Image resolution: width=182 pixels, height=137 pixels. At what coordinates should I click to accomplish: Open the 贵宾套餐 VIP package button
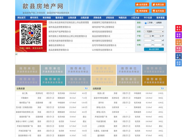click(142, 11)
